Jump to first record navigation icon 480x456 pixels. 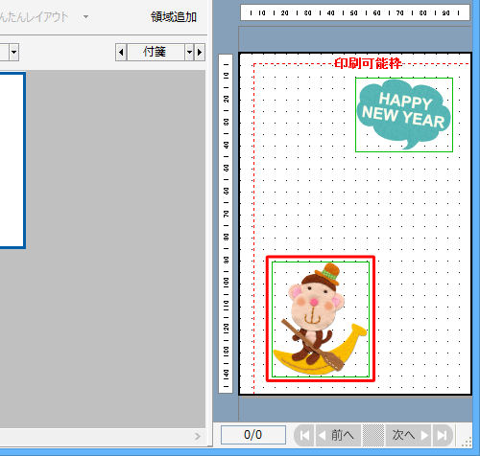[304, 435]
